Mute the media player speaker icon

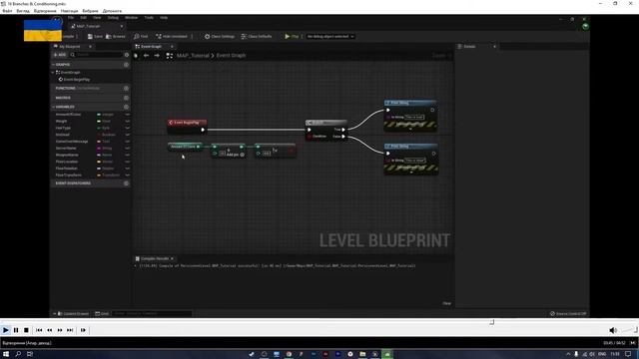613,330
